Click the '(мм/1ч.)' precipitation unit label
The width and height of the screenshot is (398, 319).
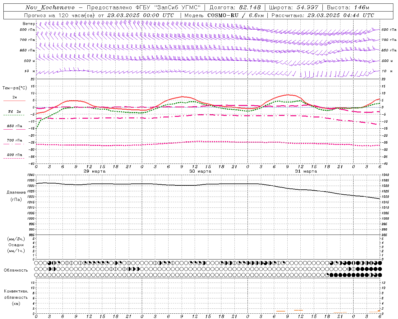click(16, 251)
